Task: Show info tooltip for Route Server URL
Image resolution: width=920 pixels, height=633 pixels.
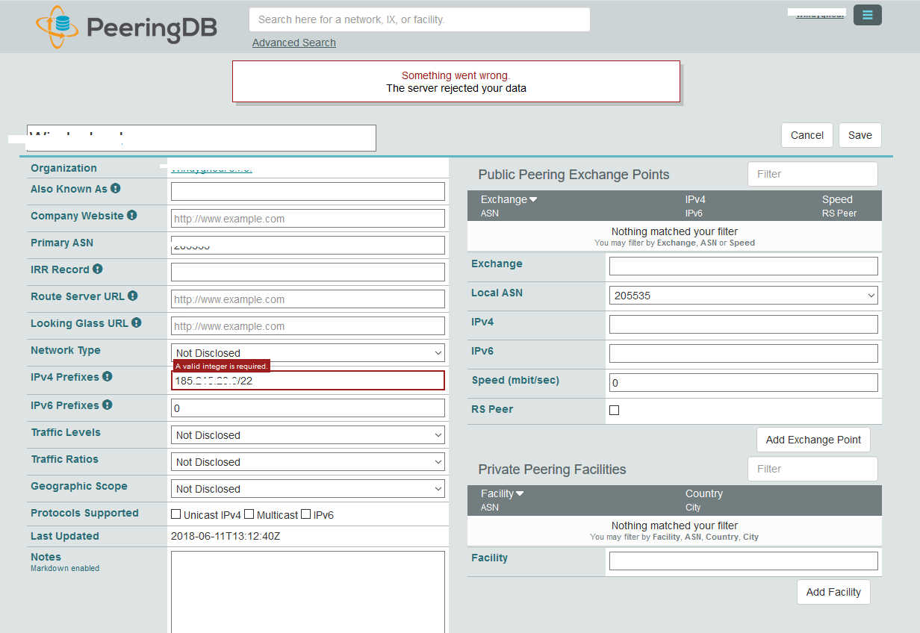Action: 132,296
